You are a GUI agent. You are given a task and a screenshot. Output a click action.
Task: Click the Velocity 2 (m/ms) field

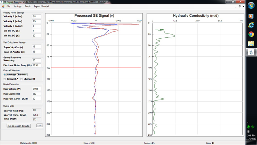[36, 21]
